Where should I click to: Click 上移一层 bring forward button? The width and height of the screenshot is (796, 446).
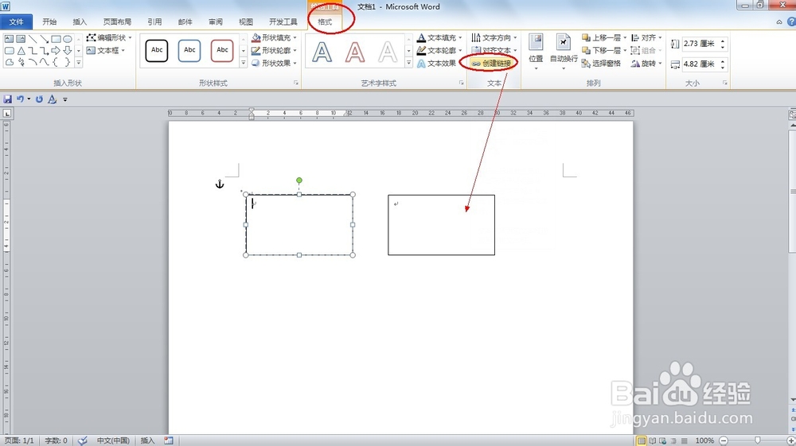(601, 38)
